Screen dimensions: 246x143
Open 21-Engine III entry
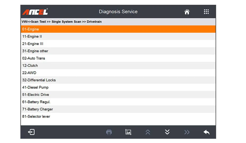[118, 44]
